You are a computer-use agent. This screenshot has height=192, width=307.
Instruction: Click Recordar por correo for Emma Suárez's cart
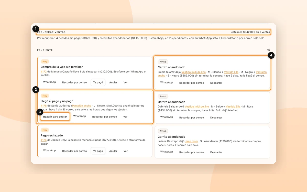coord(192,83)
